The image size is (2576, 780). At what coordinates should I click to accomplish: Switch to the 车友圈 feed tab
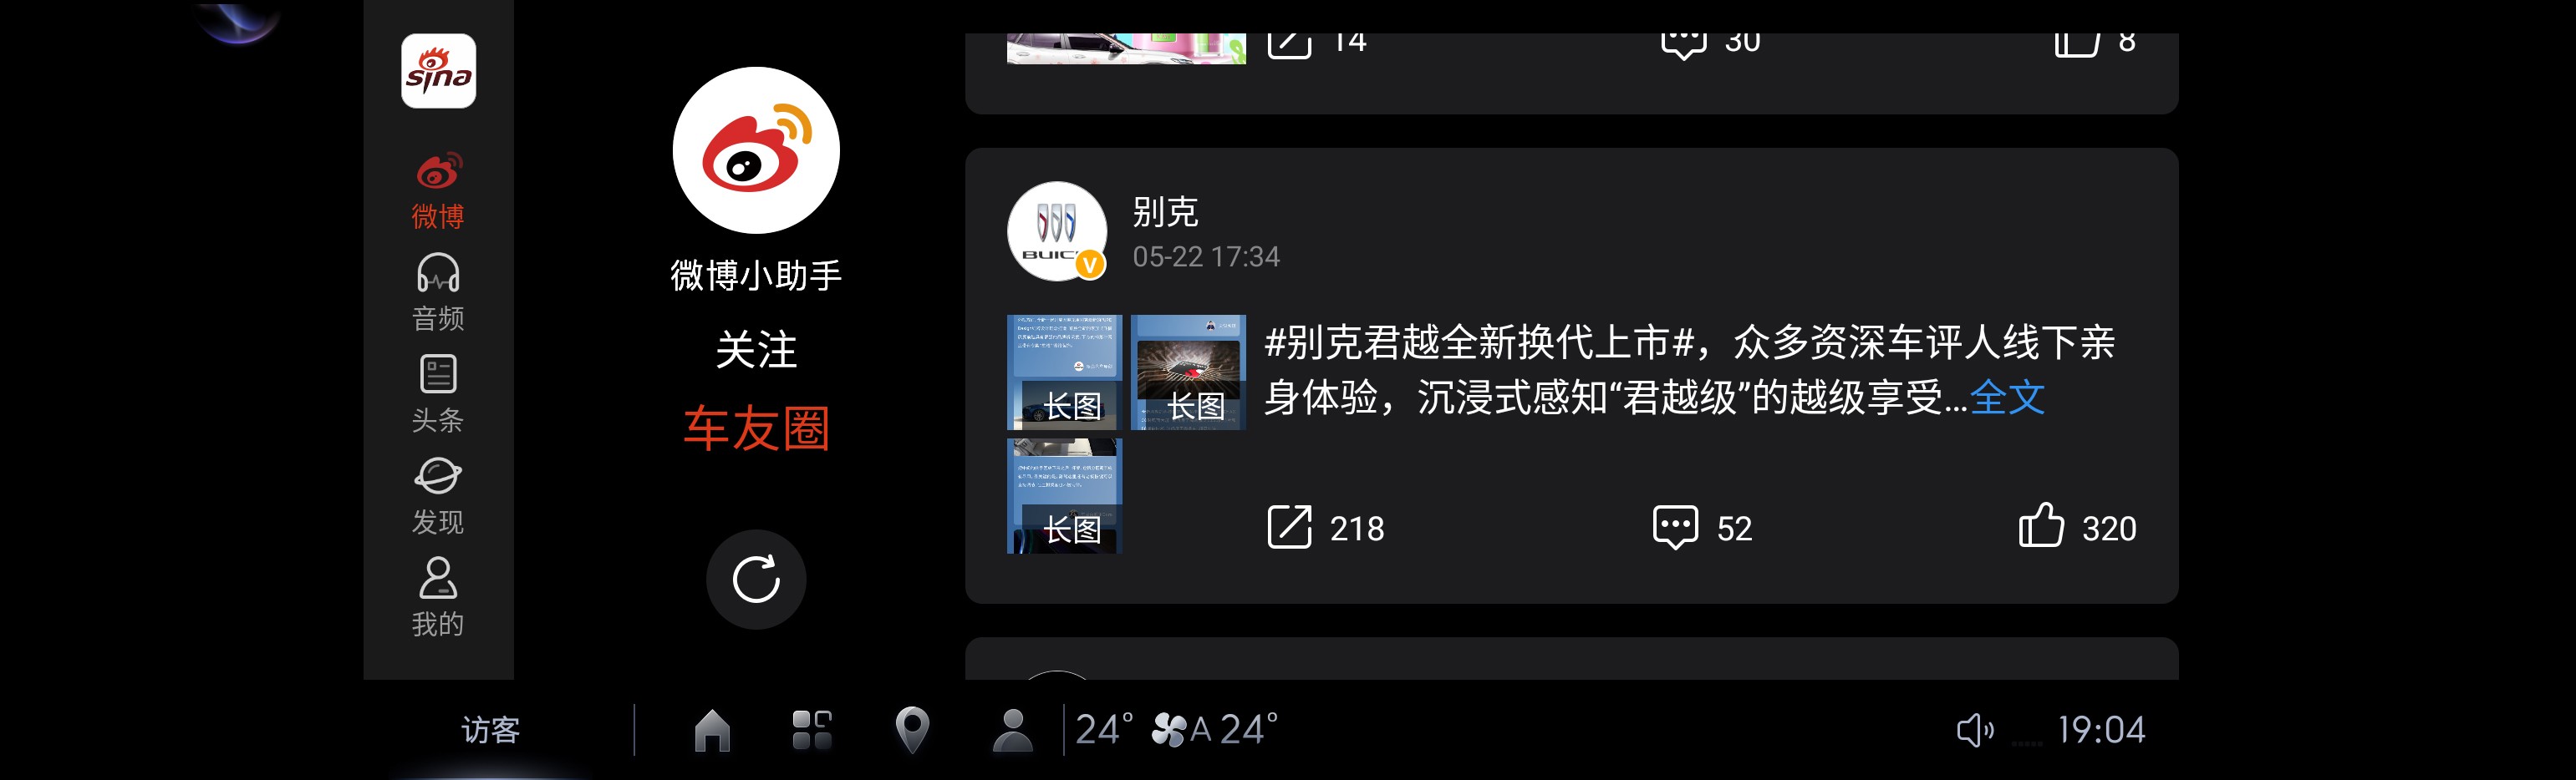(756, 428)
